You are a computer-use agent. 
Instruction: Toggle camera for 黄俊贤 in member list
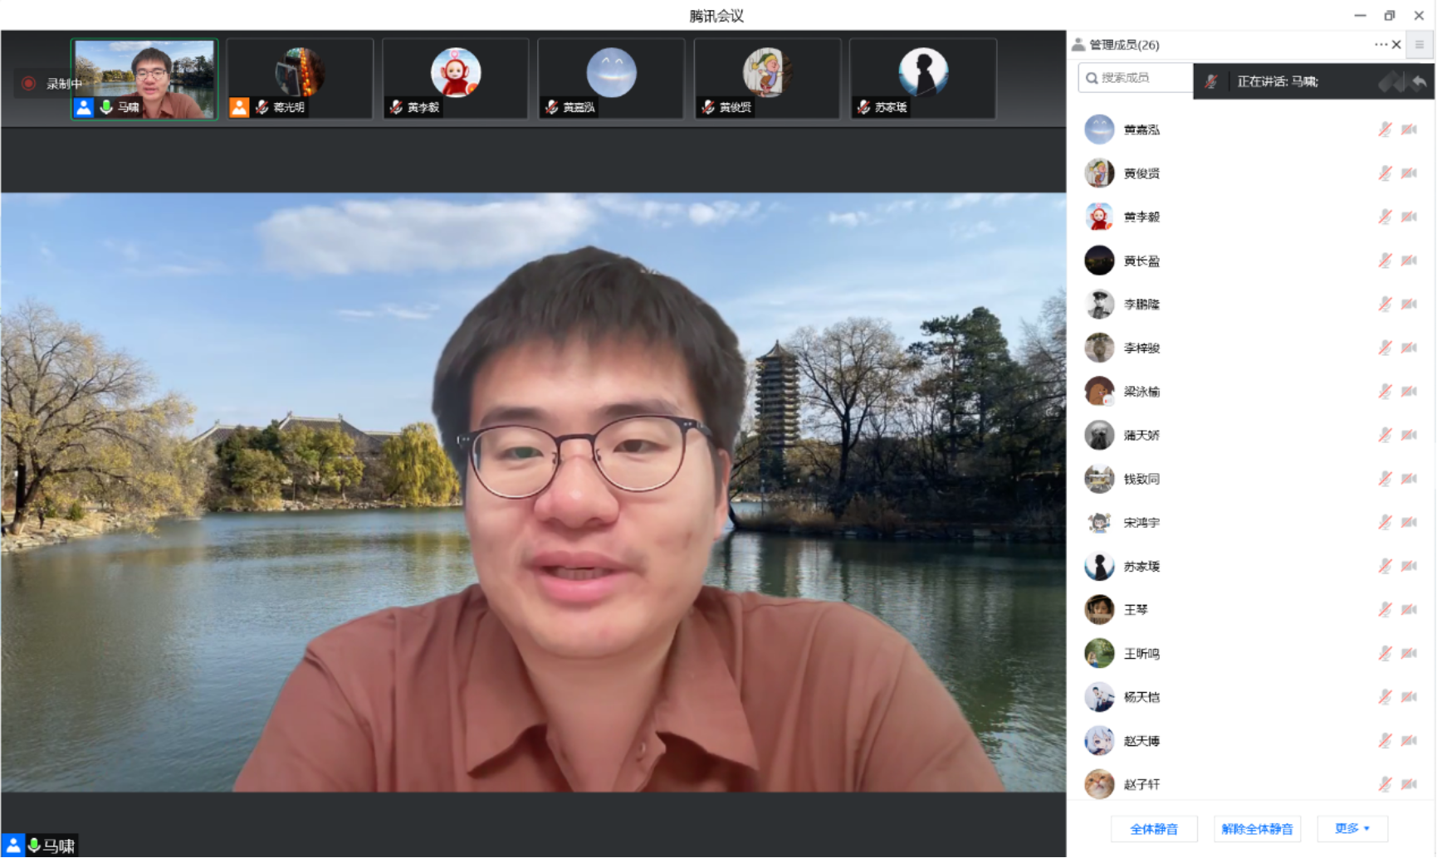(x=1409, y=173)
